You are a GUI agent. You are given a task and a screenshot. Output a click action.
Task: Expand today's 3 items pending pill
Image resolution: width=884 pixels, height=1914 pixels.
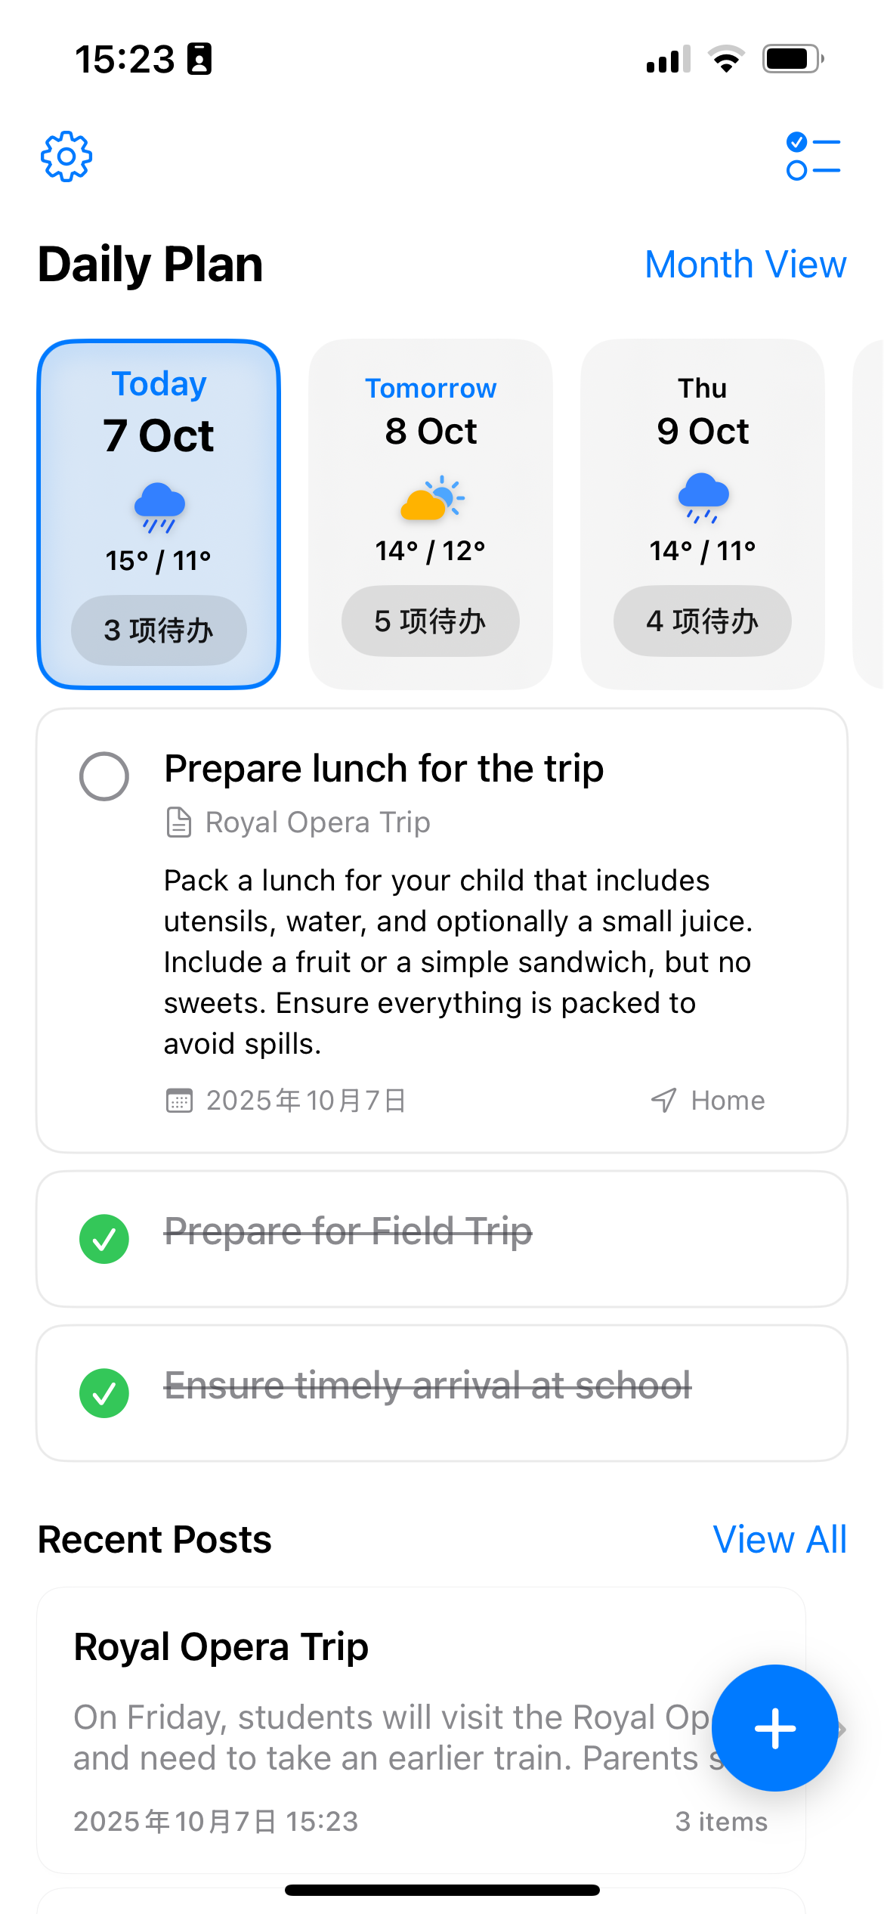(x=159, y=630)
